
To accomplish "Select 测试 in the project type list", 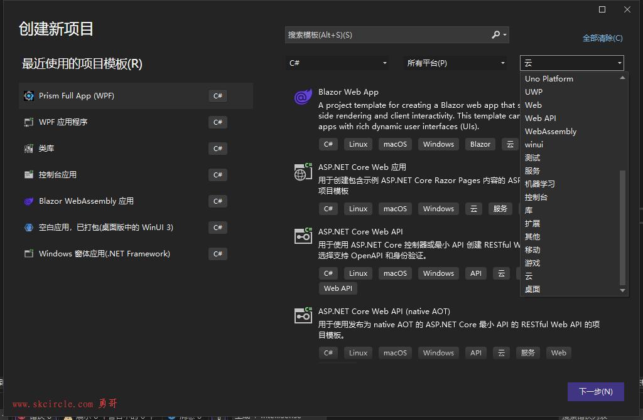I will [532, 157].
